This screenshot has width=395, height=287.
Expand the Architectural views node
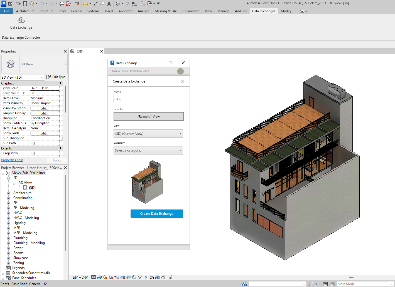tap(8, 193)
